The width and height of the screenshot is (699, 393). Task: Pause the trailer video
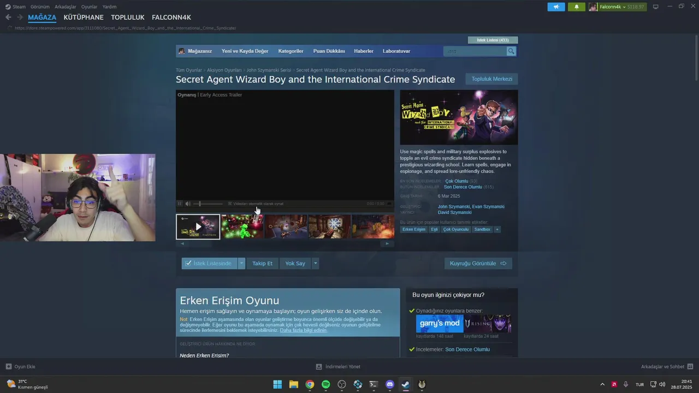point(180,204)
